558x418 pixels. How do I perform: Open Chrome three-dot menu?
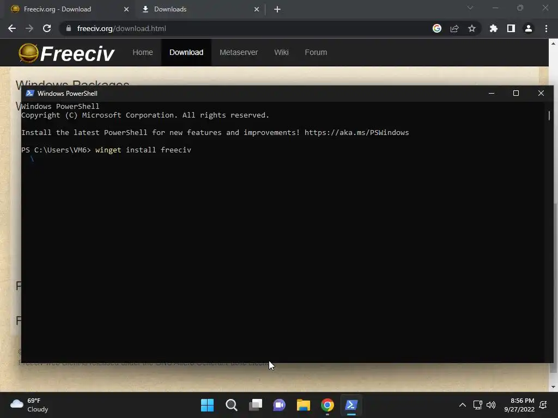pyautogui.click(x=546, y=28)
